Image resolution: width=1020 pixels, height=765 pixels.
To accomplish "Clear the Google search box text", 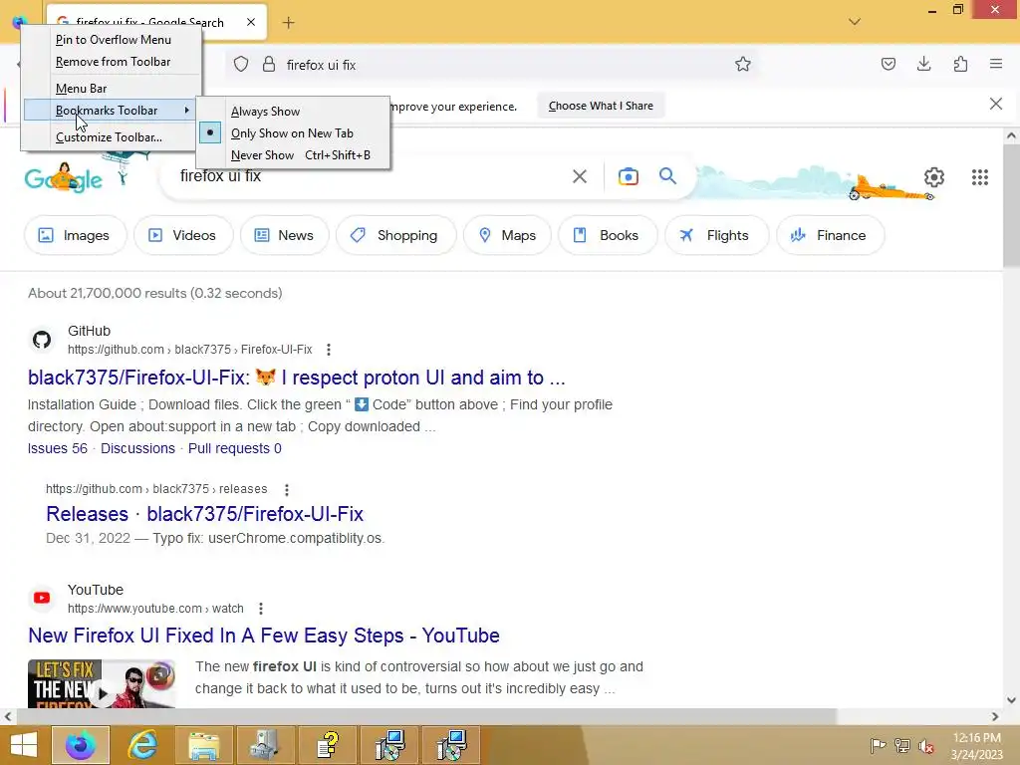I will pyautogui.click(x=579, y=176).
